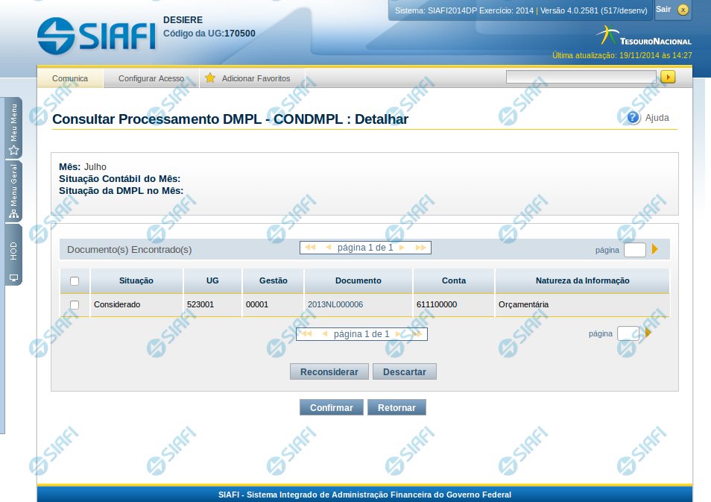Go to the top pager page arrow
This screenshot has height=502, width=711.
tap(655, 249)
